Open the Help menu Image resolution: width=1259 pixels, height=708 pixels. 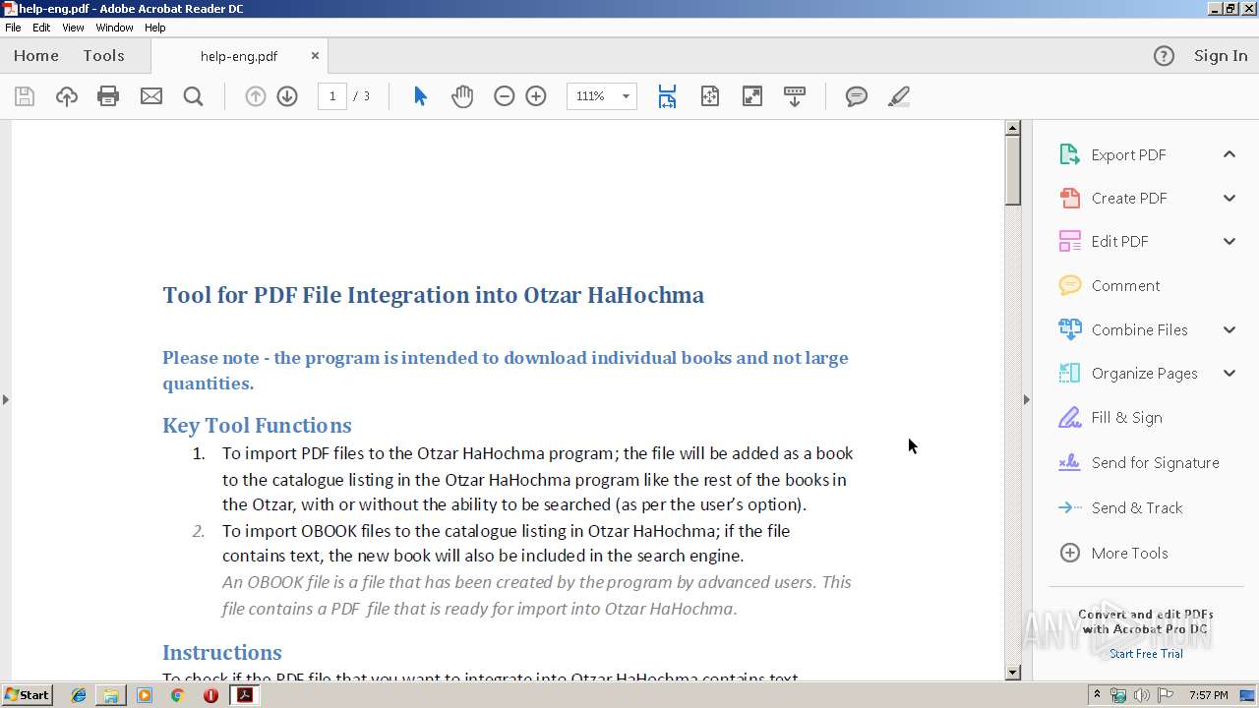point(155,28)
